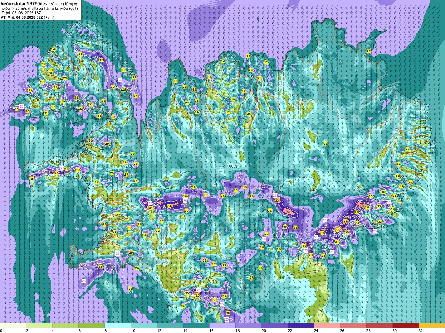445x333 pixels.
Task: Pick the 4–6 green legend swatch
Action: tap(65, 326)
